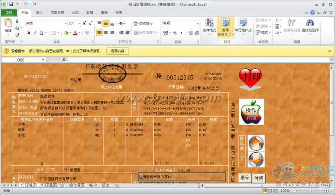Click the increase indent icon
This screenshot has width=335, height=195.
128,33
